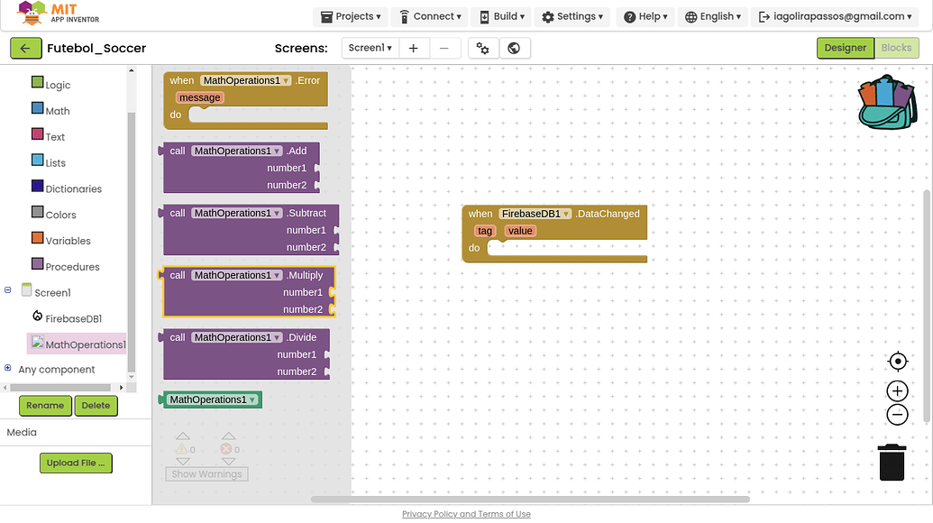Open the Screen1 screen dropdown

tap(370, 49)
